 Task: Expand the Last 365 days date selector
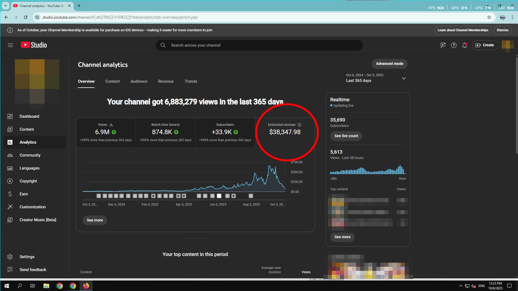tap(404, 78)
